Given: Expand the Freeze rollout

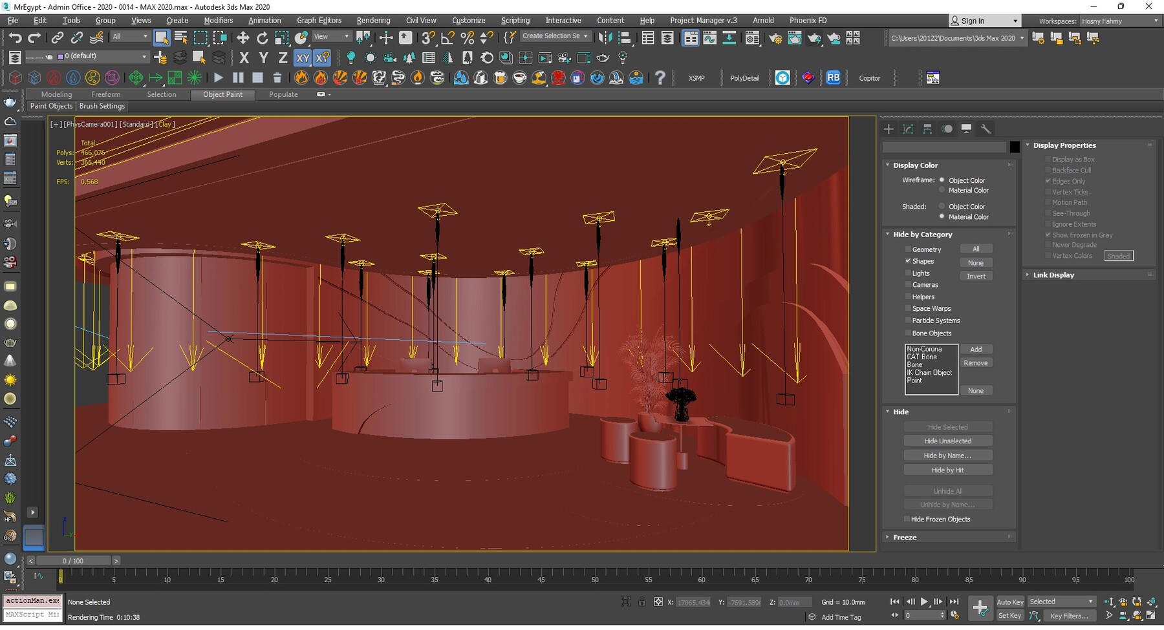Looking at the screenshot, I should tap(905, 537).
